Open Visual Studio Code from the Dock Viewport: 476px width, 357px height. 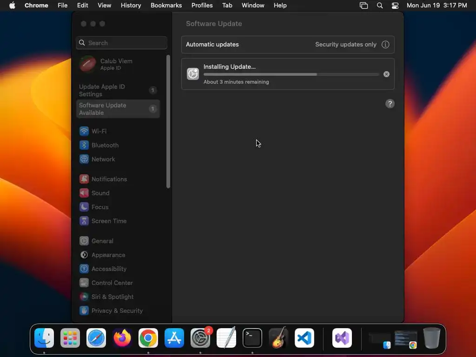(x=304, y=338)
